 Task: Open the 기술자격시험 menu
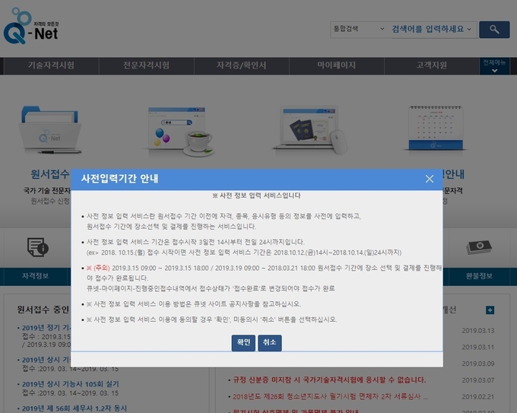[51, 65]
